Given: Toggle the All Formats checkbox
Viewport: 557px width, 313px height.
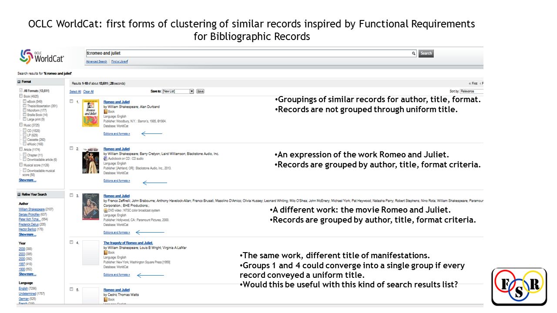Looking at the screenshot, I should [x=20, y=90].
